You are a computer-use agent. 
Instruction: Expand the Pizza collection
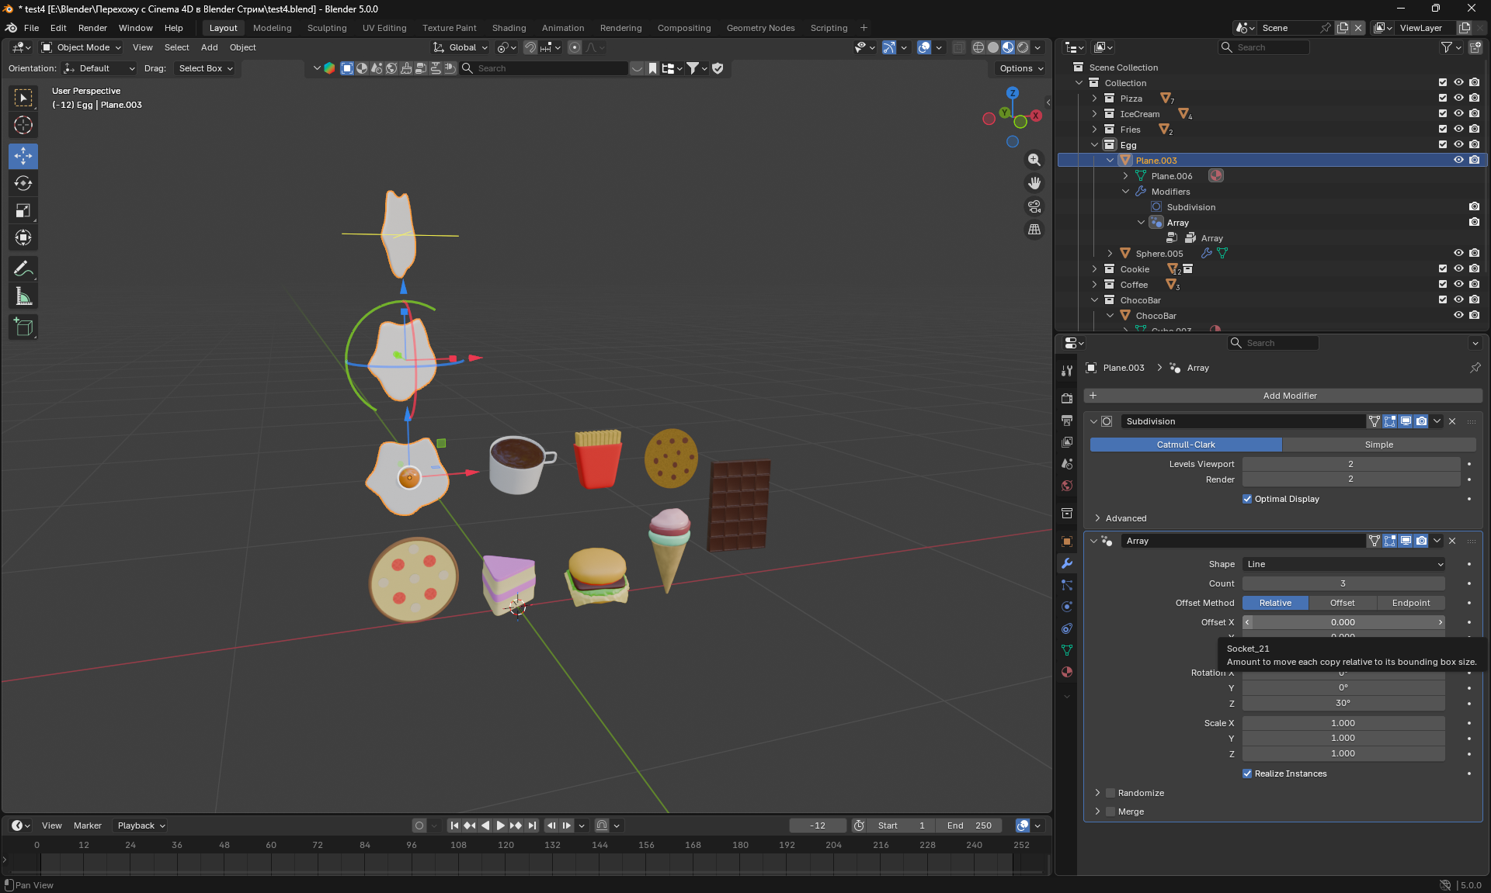click(1094, 99)
